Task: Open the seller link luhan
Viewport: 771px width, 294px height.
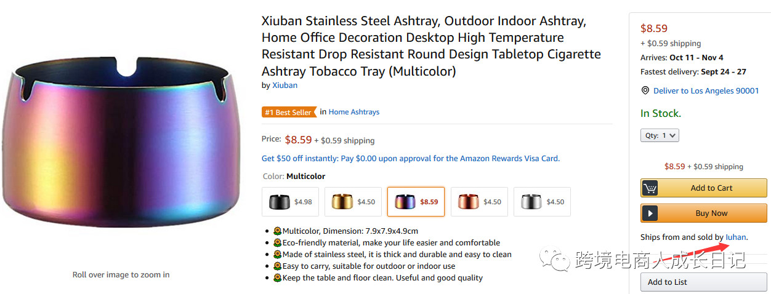Action: pyautogui.click(x=736, y=237)
